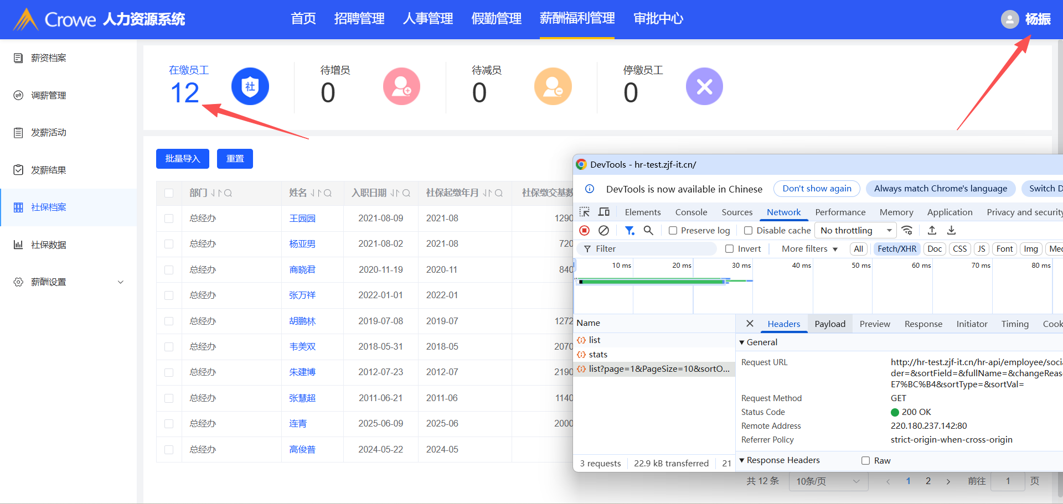Image resolution: width=1063 pixels, height=504 pixels.
Task: Tick the row checkbox for 王园园
Action: pos(169,219)
